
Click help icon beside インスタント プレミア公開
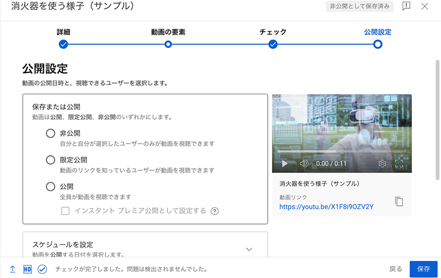tap(214, 211)
